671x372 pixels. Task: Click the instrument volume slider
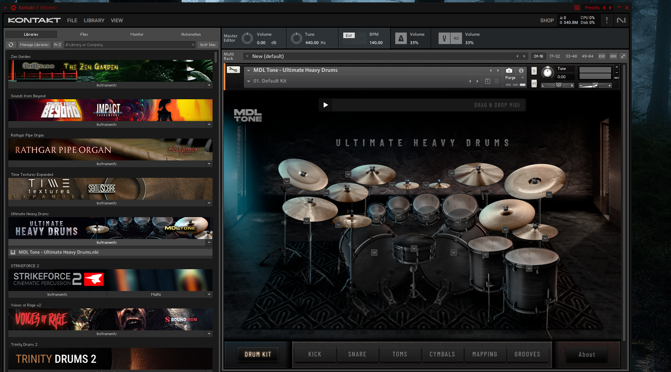point(595,85)
